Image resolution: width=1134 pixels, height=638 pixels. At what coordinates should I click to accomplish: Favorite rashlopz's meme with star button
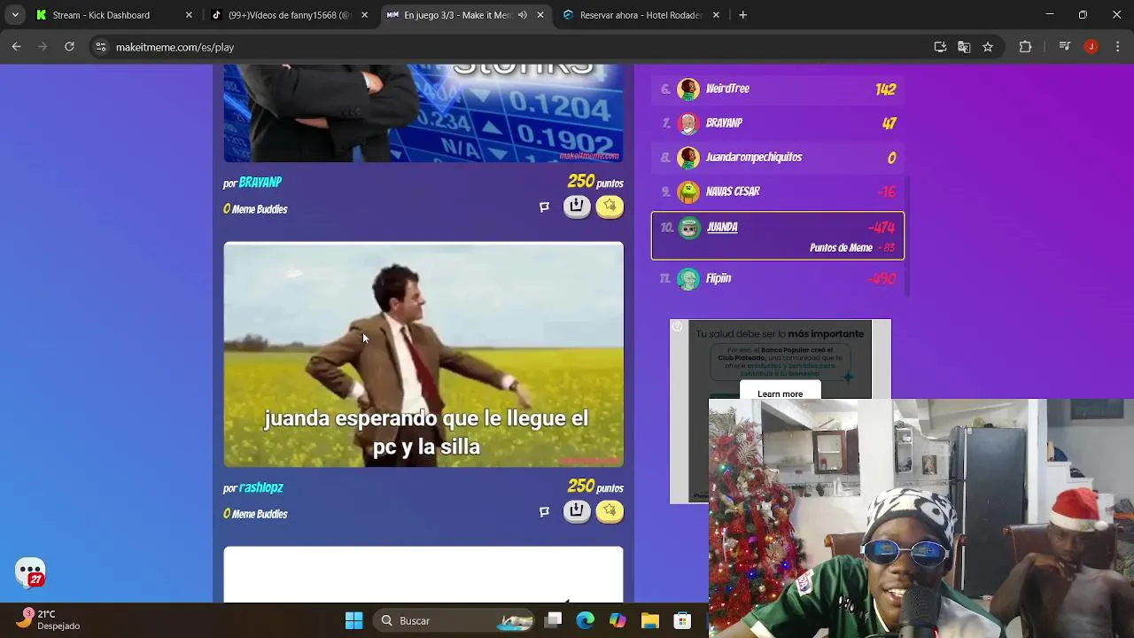(610, 511)
